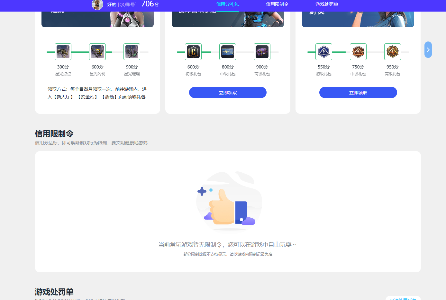Click the 950分 高级礼包 gold emblem icon
Image resolution: width=446 pixels, height=300 pixels.
393,52
